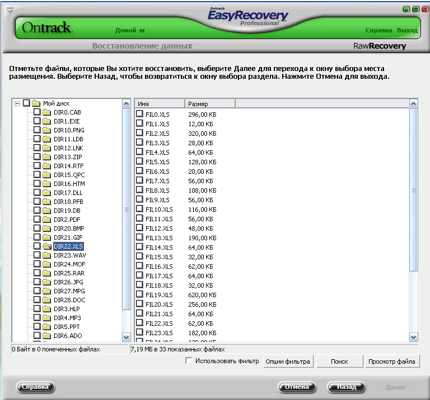Viewport: 430px width, 400px height.
Task: Select the FIL19.XLS checkbox
Action: (x=139, y=294)
